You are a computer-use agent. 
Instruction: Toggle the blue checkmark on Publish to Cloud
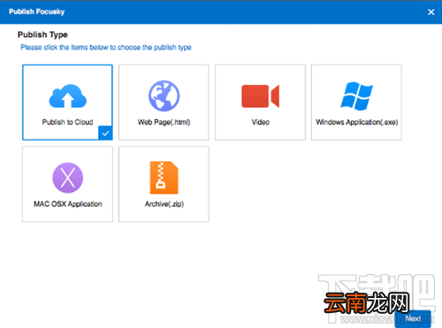pyautogui.click(x=105, y=133)
